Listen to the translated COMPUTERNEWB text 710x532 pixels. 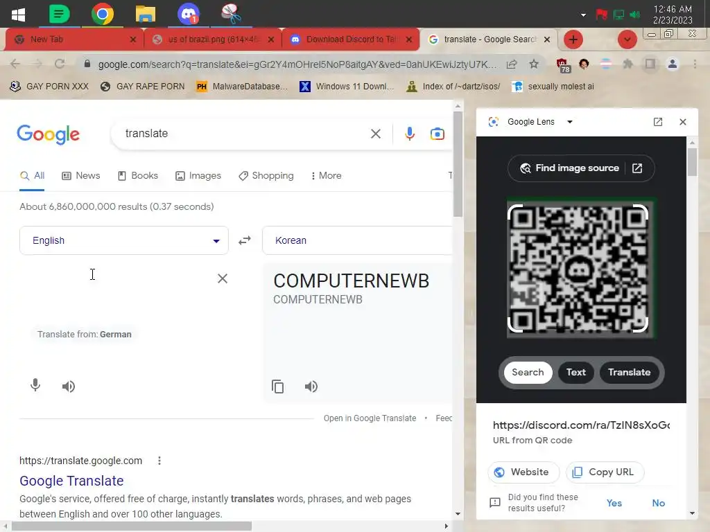(x=311, y=387)
